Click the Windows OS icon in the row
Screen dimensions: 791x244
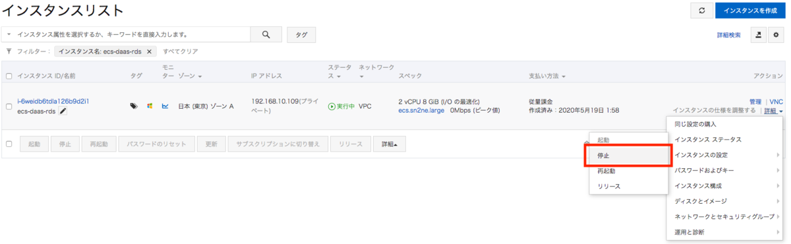(x=150, y=106)
